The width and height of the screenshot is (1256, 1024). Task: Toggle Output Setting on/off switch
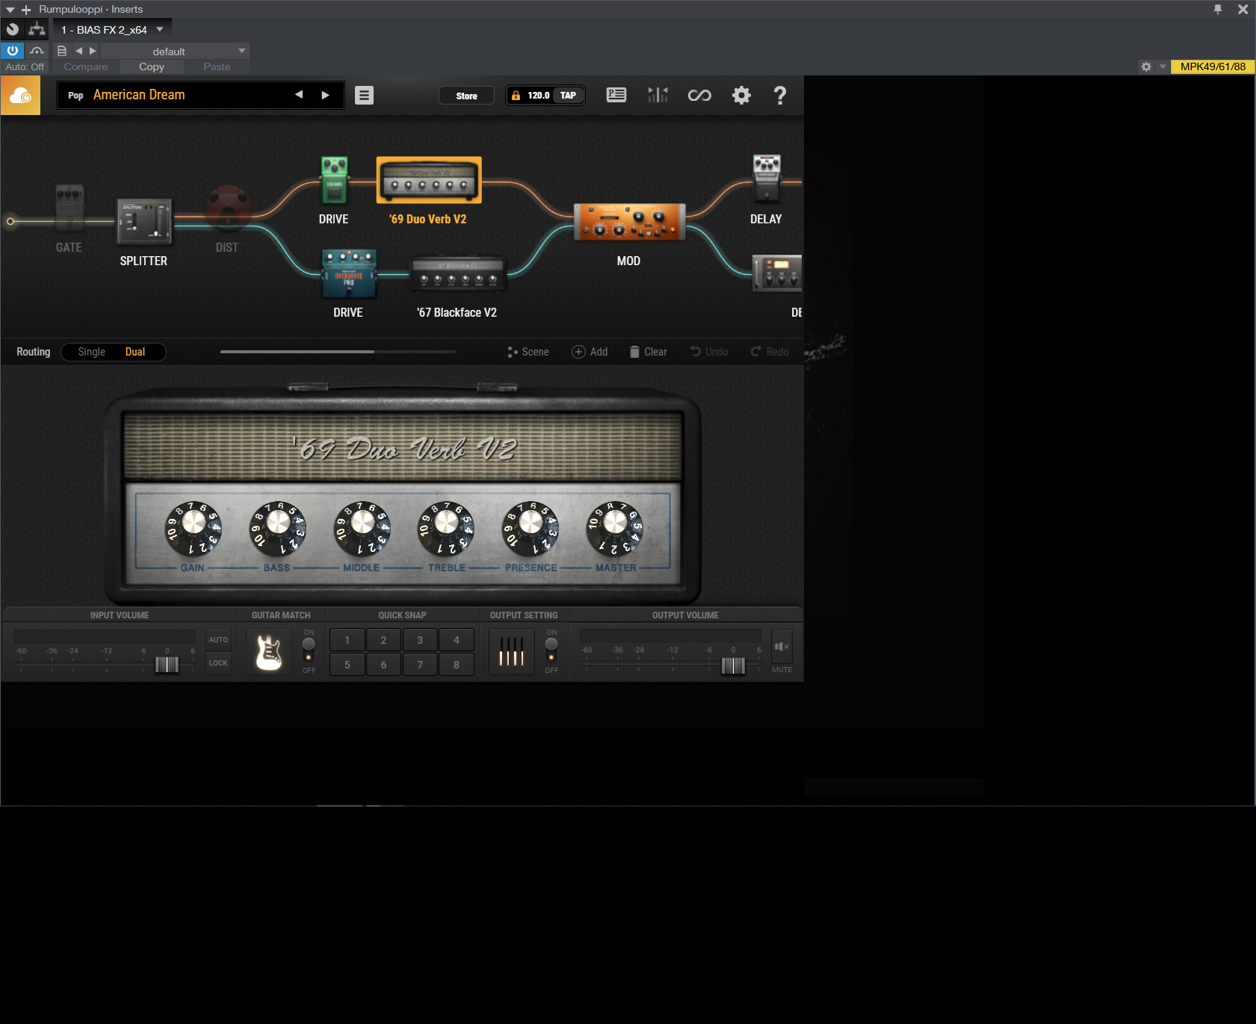[x=551, y=650]
